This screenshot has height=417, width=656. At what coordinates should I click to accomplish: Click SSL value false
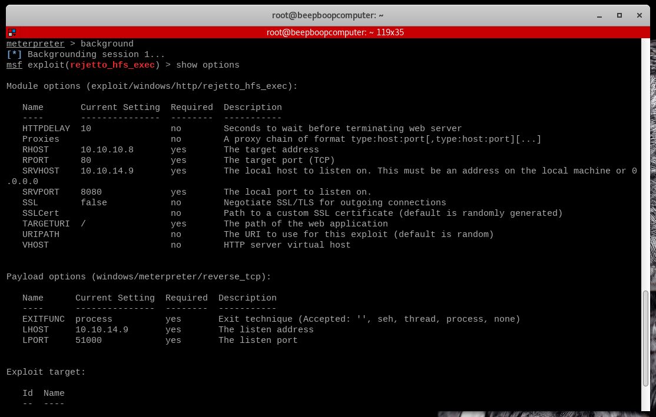click(x=94, y=203)
